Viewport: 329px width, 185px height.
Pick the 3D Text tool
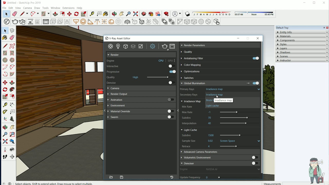12,119
